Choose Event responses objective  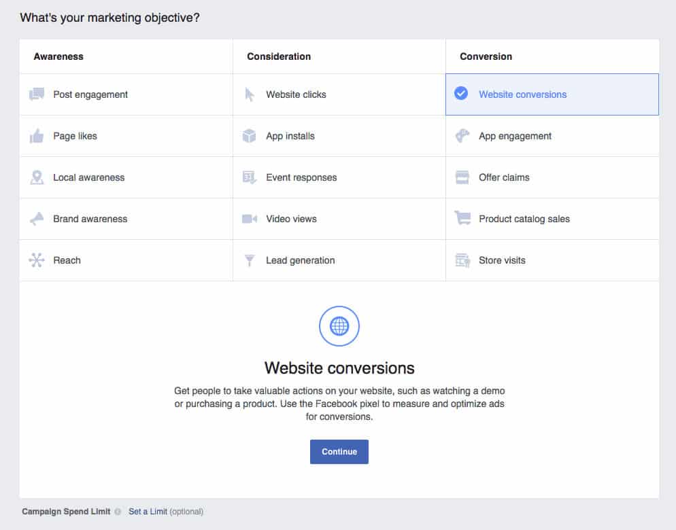pyautogui.click(x=339, y=177)
